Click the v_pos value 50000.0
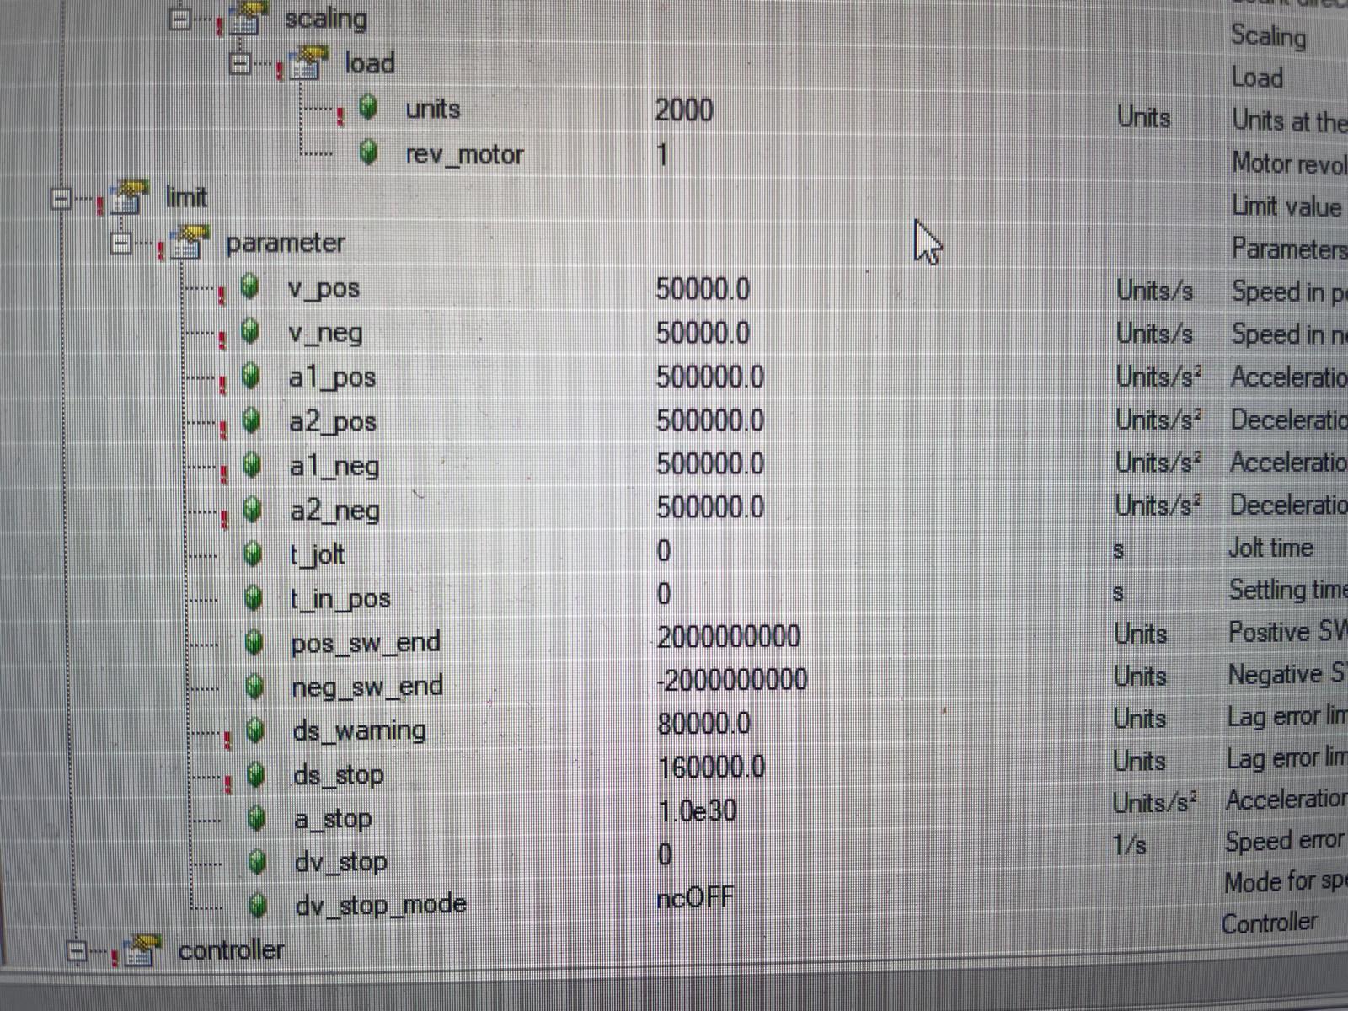Image resolution: width=1348 pixels, height=1011 pixels. (x=703, y=290)
